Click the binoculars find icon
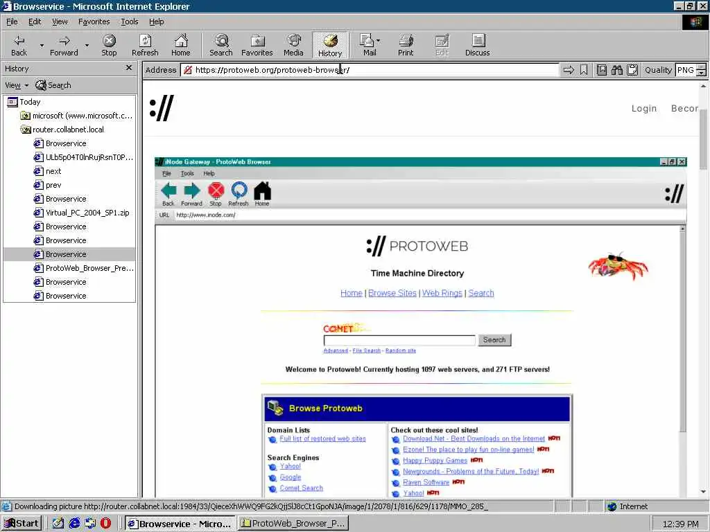 click(x=616, y=70)
